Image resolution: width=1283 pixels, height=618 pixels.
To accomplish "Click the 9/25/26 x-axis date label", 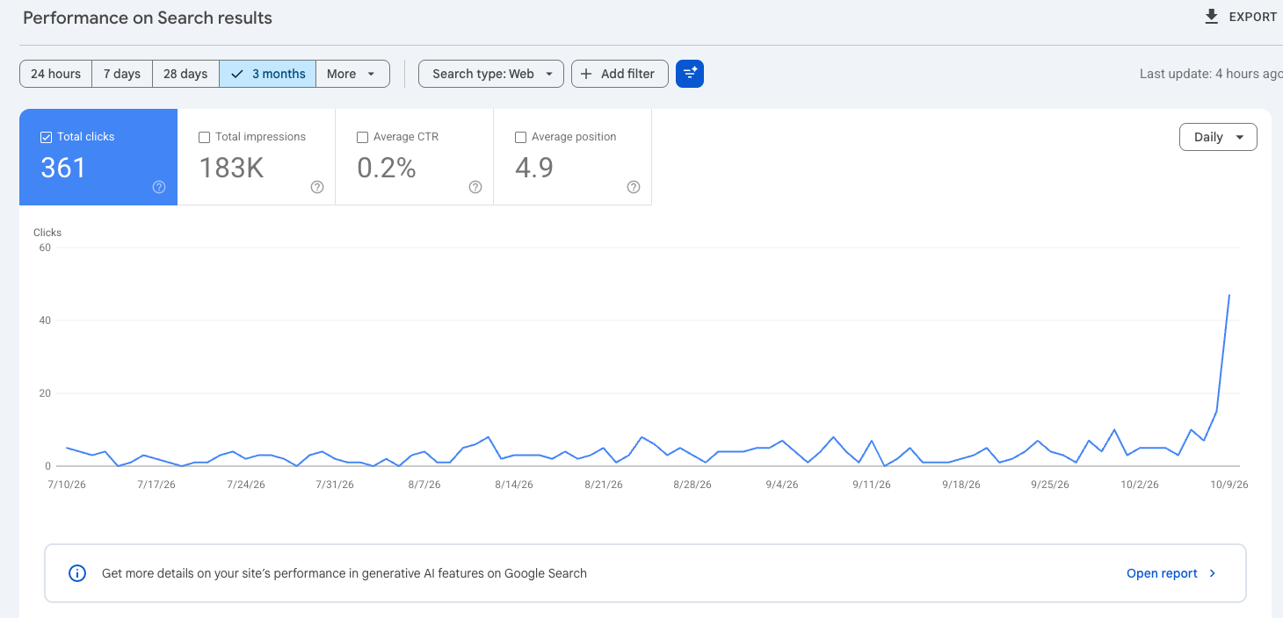I will point(1049,485).
